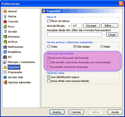Click the Aceptar button

(x=57, y=112)
